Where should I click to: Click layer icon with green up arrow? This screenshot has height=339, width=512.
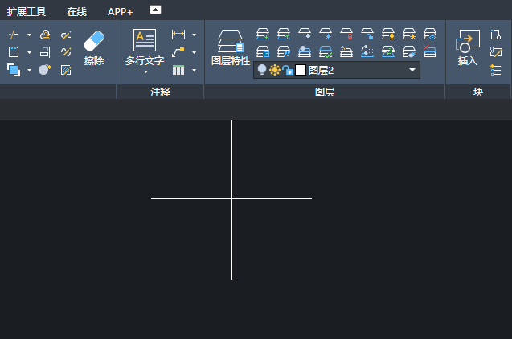pyautogui.click(x=284, y=34)
